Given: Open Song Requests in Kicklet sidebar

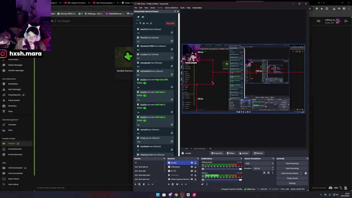Looking at the screenshot, I should pyautogui.click(x=14, y=95).
